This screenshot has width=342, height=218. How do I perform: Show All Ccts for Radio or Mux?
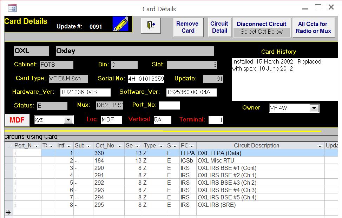pos(313,27)
